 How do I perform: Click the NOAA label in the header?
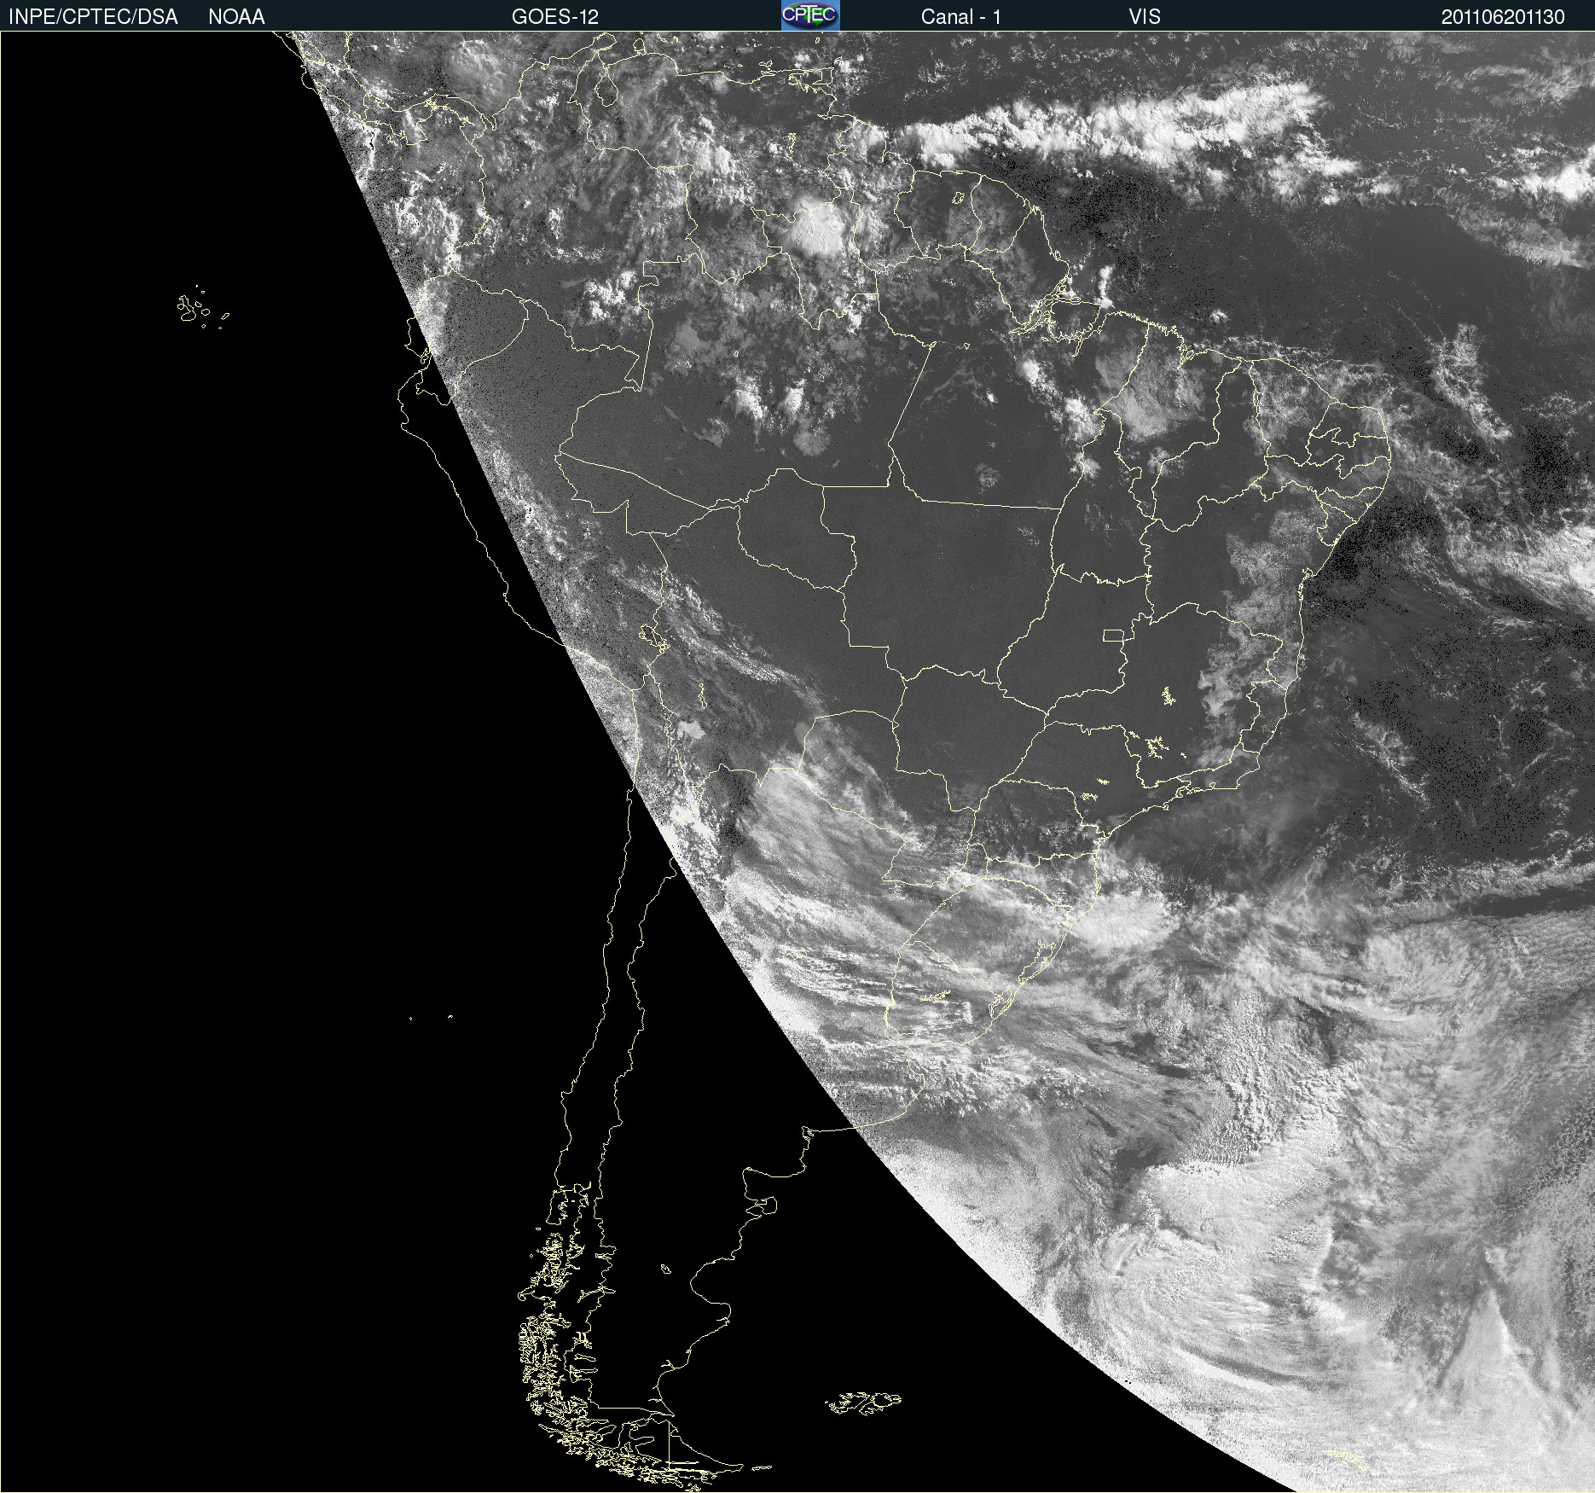tap(236, 17)
